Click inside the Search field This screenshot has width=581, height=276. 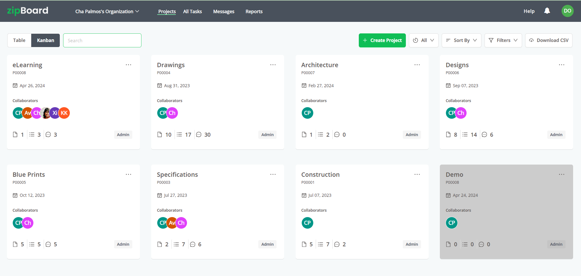[x=102, y=40]
